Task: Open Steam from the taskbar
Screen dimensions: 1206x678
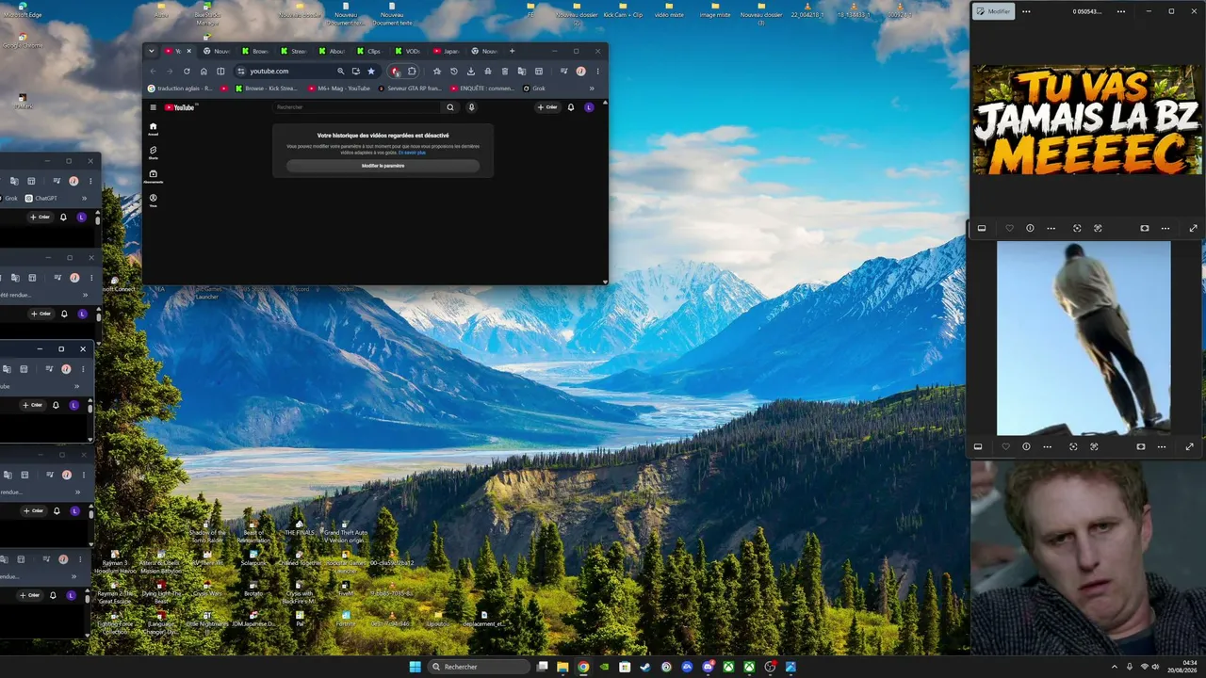Action: (x=645, y=667)
